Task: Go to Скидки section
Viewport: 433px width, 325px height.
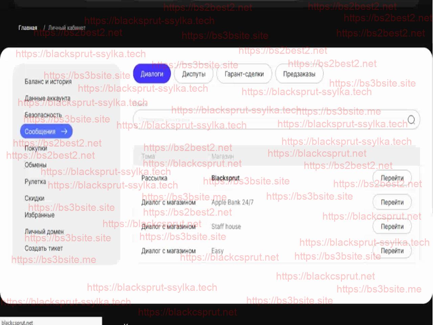Action: pos(35,198)
